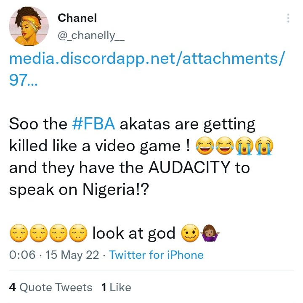
Task: Click the first tears-of-joy emoji
Action: [x=204, y=146]
